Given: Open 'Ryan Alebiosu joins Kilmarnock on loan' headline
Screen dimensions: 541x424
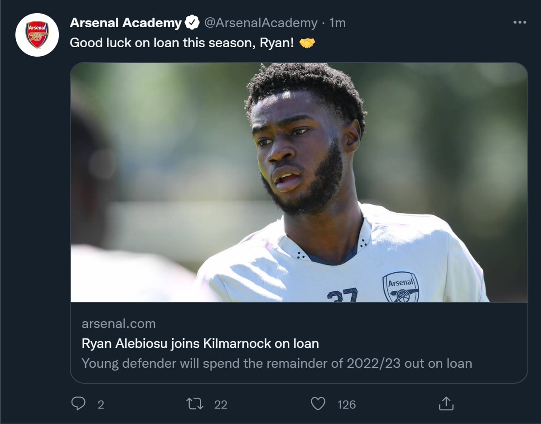Looking at the screenshot, I should coord(200,343).
